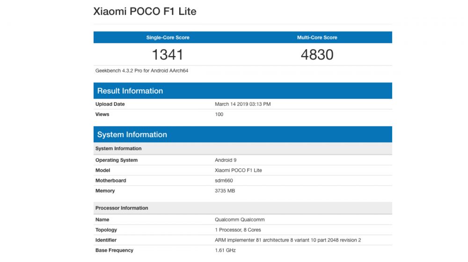The width and height of the screenshot is (468, 262).
Task: Click the Result Information blue section header
Action: 130,91
